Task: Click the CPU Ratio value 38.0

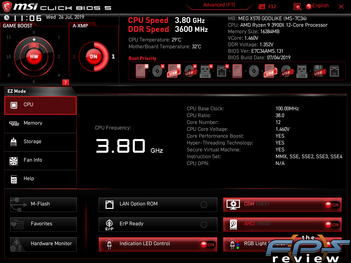Action: [280, 115]
